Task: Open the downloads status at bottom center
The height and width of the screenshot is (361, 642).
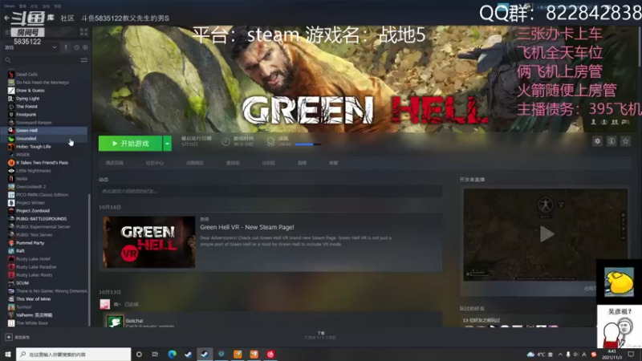Action: [x=320, y=335]
